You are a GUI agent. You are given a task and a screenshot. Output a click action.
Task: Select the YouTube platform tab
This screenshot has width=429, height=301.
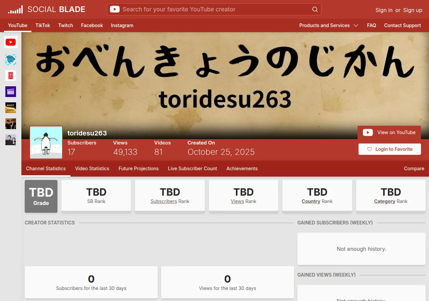pyautogui.click(x=18, y=25)
